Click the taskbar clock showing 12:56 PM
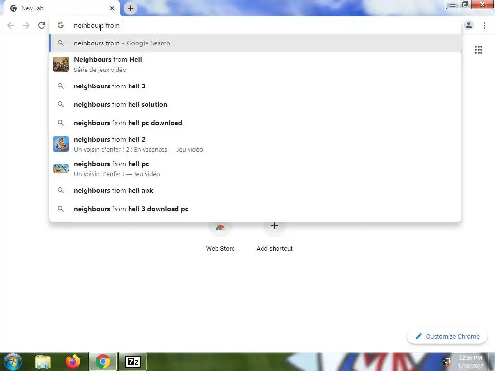Screen dimensions: 495x371 point(471,362)
